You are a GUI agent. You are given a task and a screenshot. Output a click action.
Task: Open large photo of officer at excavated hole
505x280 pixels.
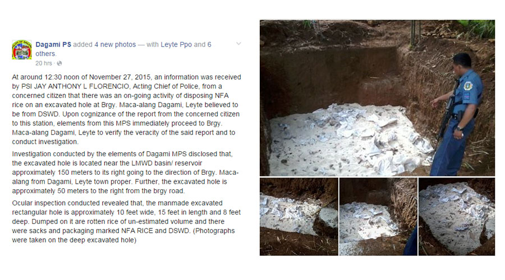(377, 98)
